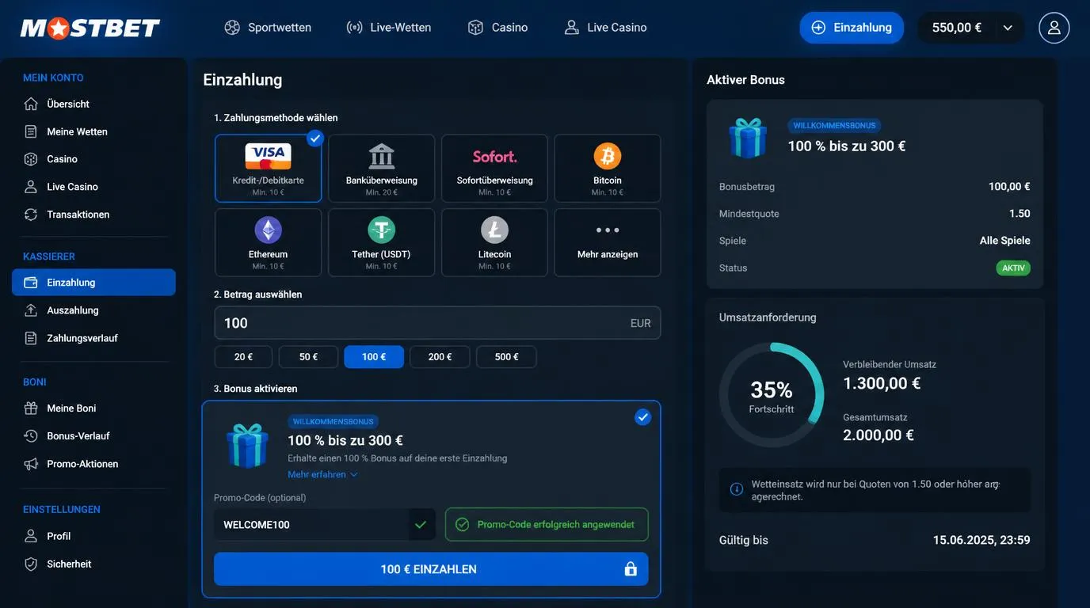Select Kredit-/Debitkarte Visa payment option
The height and width of the screenshot is (608, 1090).
[269, 169]
